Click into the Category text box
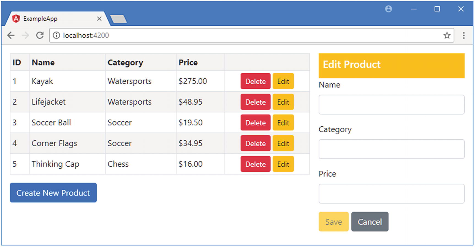475x247 pixels. coord(391,149)
